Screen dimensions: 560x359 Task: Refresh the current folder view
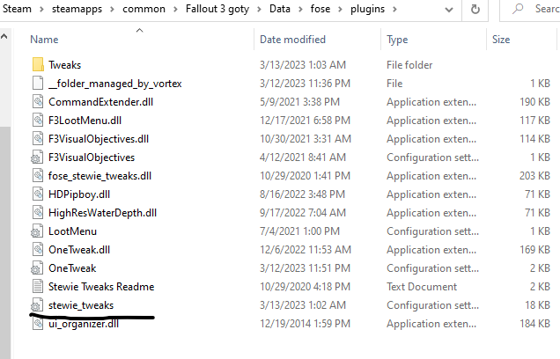tap(476, 9)
